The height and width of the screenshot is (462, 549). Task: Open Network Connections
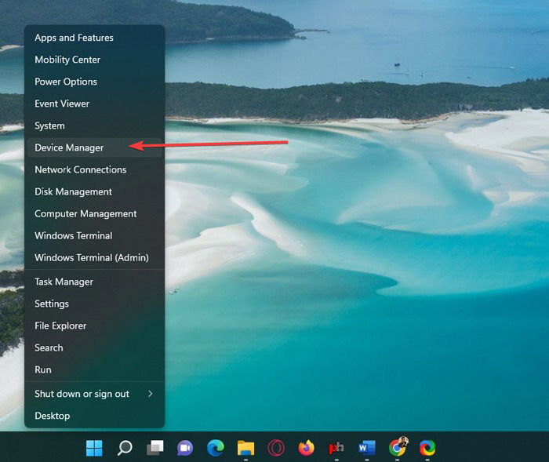[x=95, y=169]
